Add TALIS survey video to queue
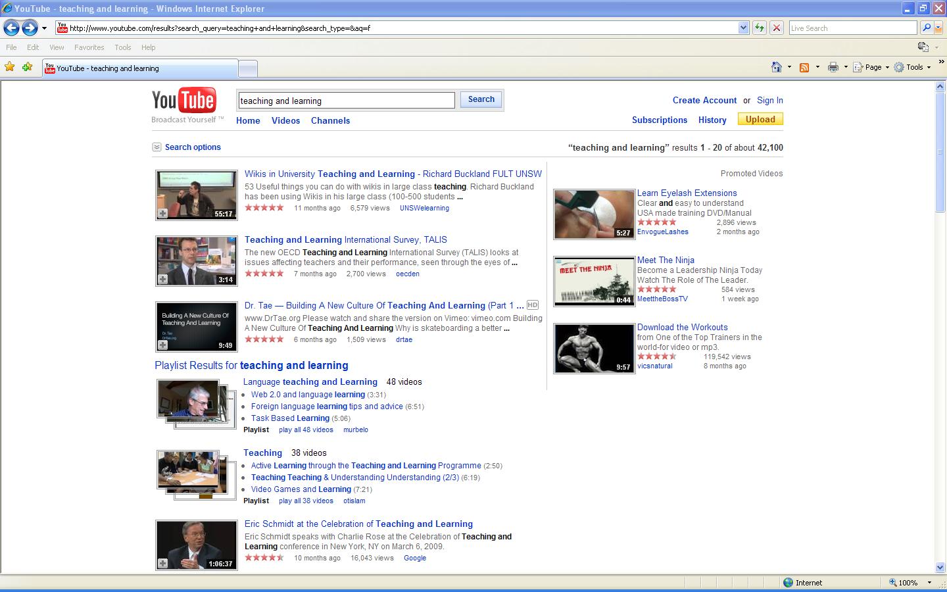Viewport: 947px width, 592px height. tap(163, 279)
